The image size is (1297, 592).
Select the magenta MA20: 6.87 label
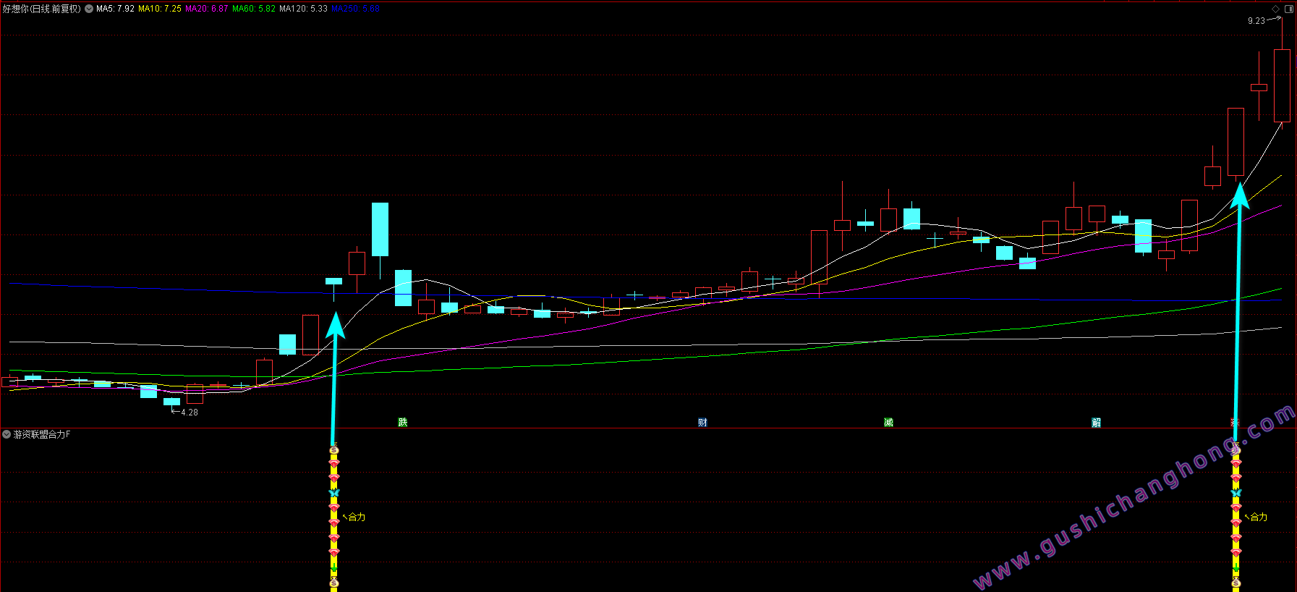click(207, 9)
